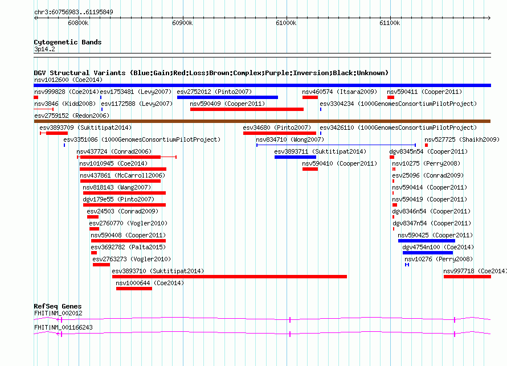Click the RefSeq Genes track title
This screenshot has width=507, height=366.
click(x=58, y=306)
